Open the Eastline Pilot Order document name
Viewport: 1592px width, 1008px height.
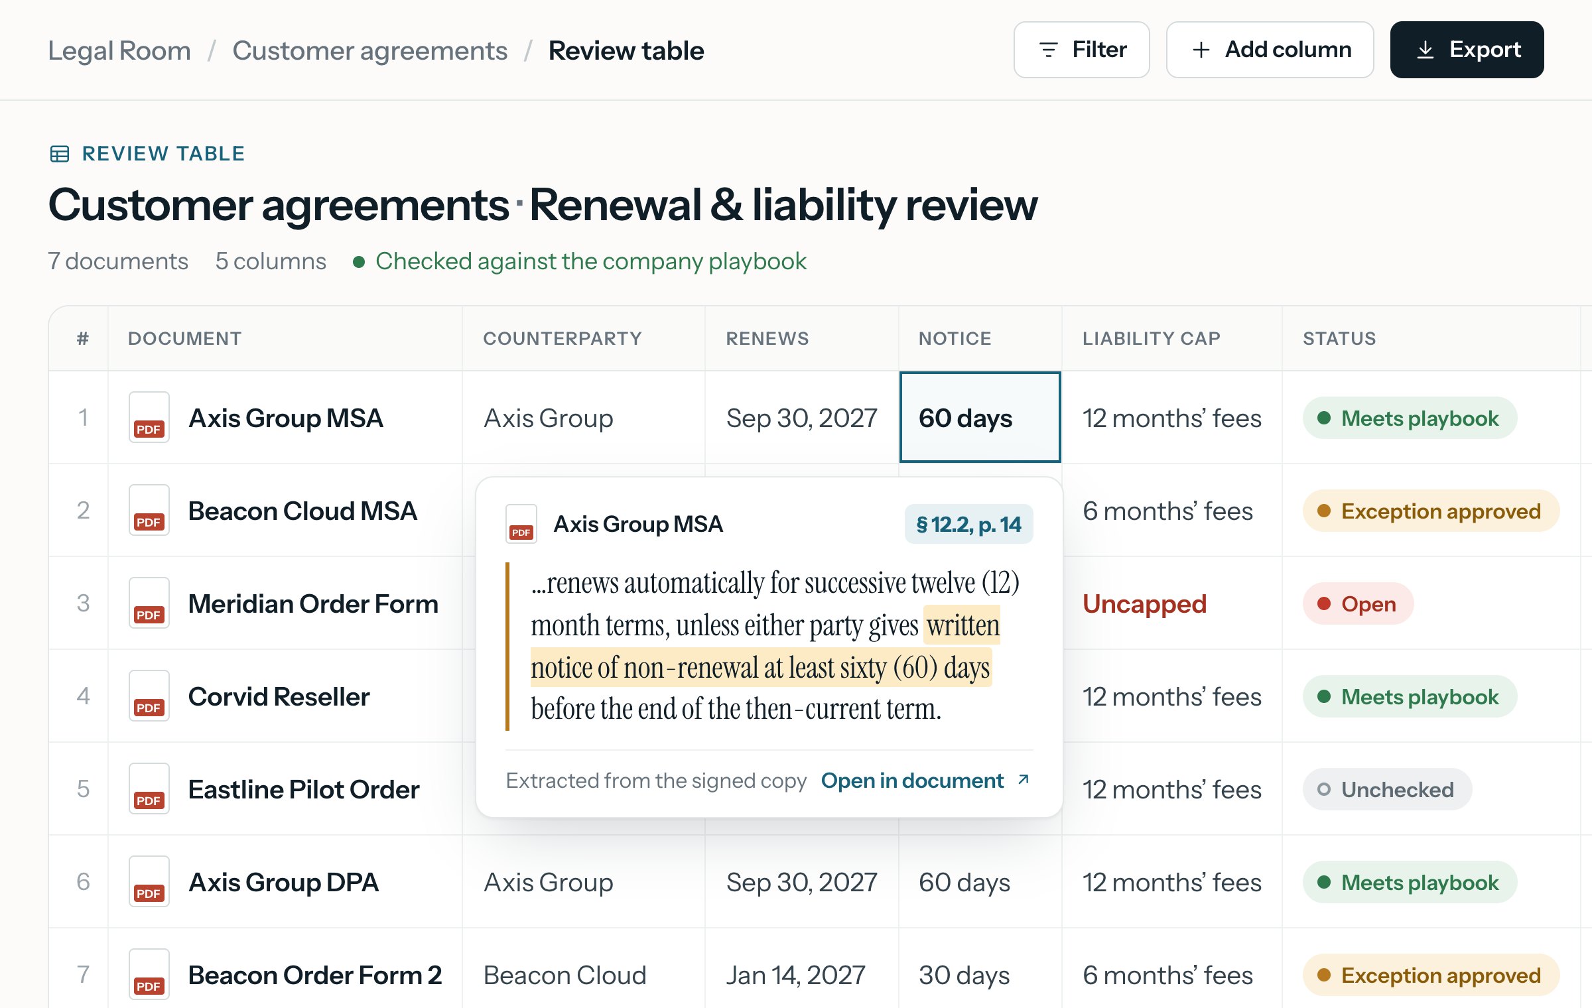pyautogui.click(x=304, y=790)
